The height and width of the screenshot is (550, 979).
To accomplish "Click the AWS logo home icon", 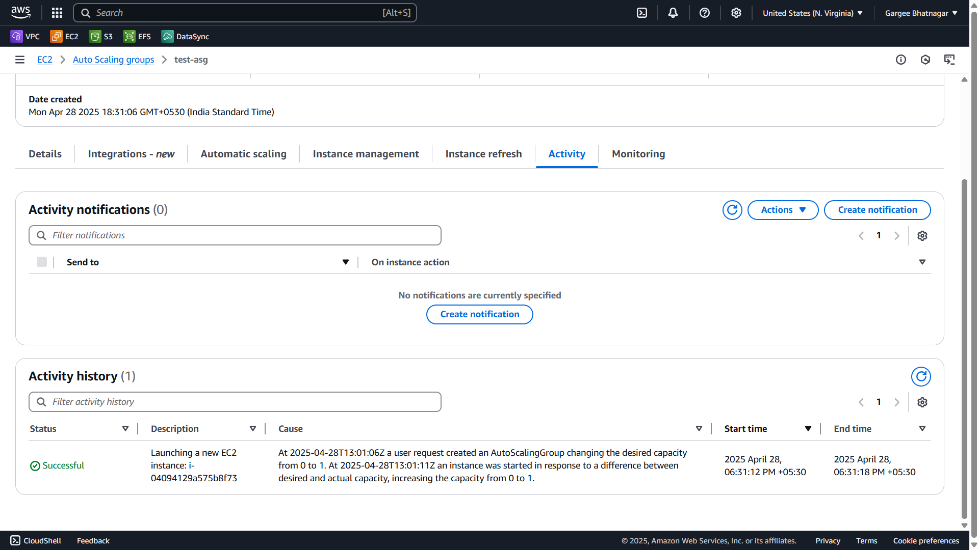I will (x=20, y=13).
